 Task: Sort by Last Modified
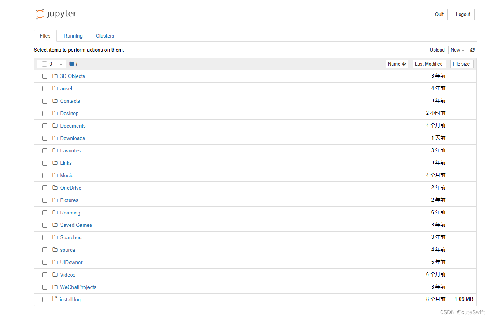tap(429, 64)
